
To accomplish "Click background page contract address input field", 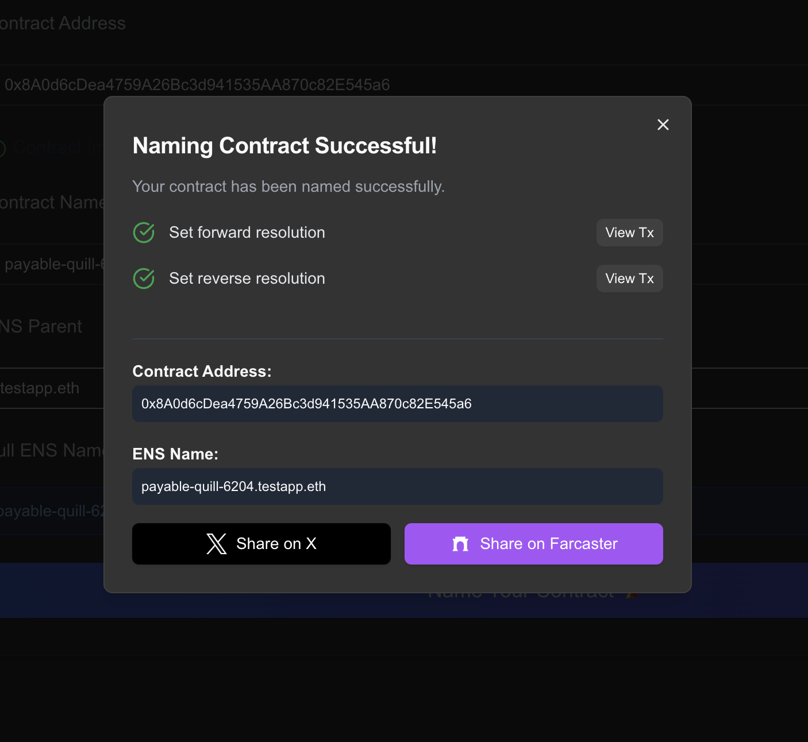I will (404, 85).
